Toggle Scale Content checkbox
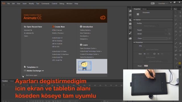 click(x=144, y=57)
